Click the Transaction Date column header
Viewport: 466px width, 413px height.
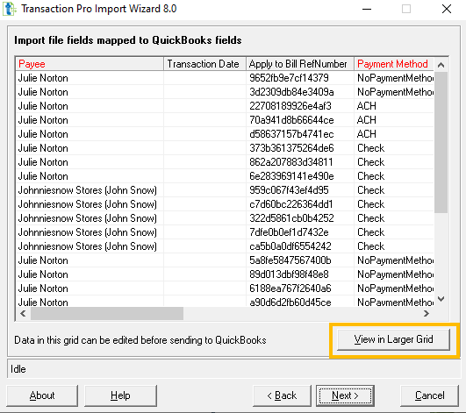[x=204, y=64]
